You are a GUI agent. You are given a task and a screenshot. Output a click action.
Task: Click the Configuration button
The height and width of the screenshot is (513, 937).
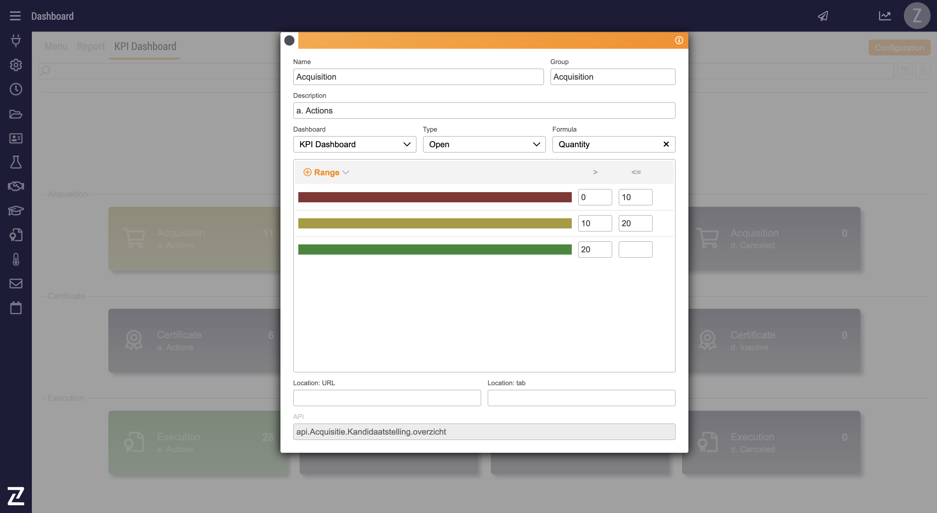tap(899, 47)
